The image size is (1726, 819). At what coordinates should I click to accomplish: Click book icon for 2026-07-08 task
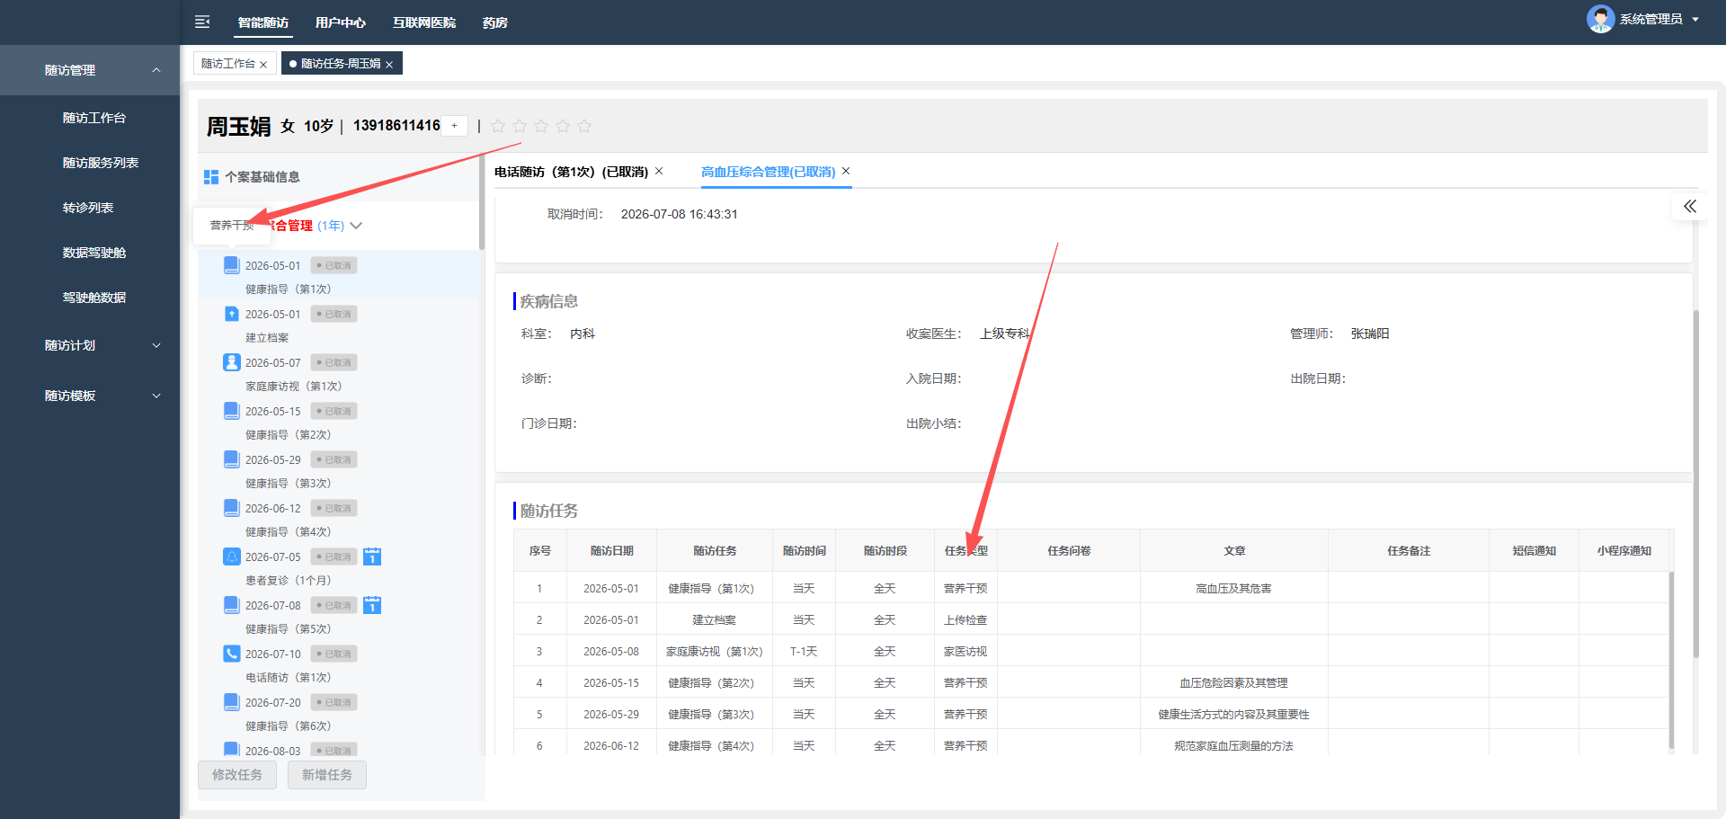coord(232,605)
